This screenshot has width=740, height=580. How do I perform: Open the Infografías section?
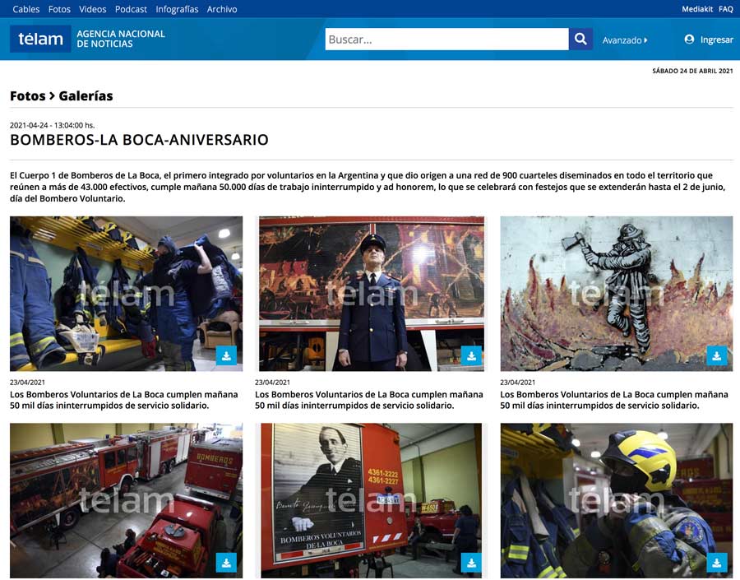(x=177, y=9)
